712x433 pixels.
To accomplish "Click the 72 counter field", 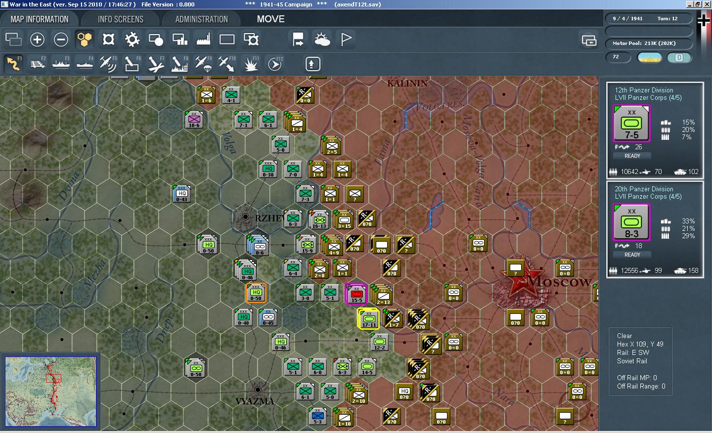I will (x=618, y=57).
